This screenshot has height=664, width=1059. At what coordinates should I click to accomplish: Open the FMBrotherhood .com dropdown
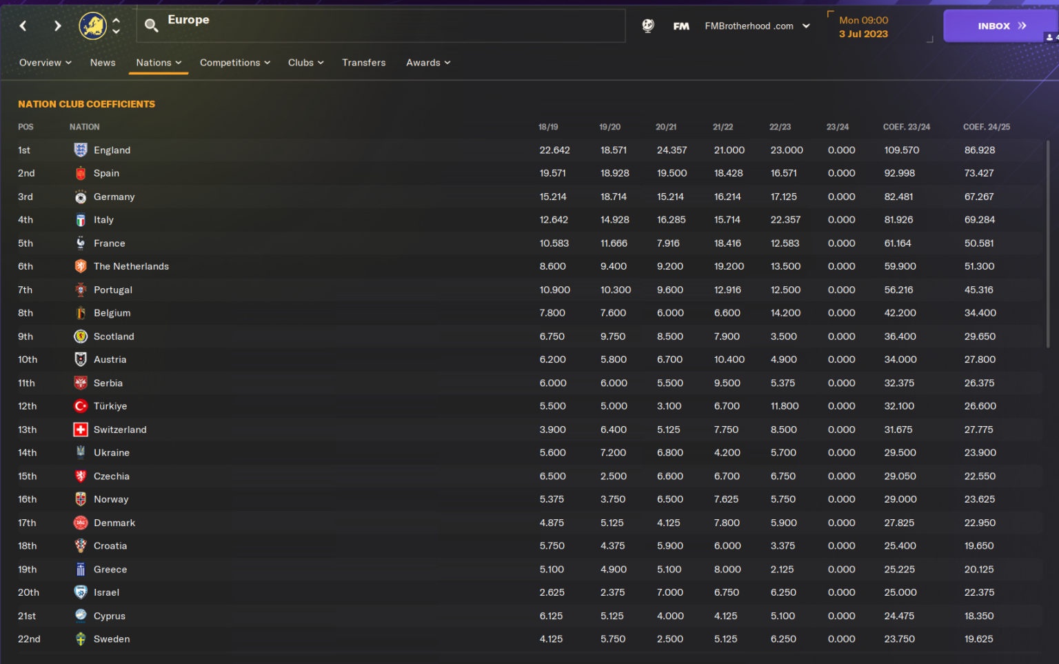click(756, 26)
